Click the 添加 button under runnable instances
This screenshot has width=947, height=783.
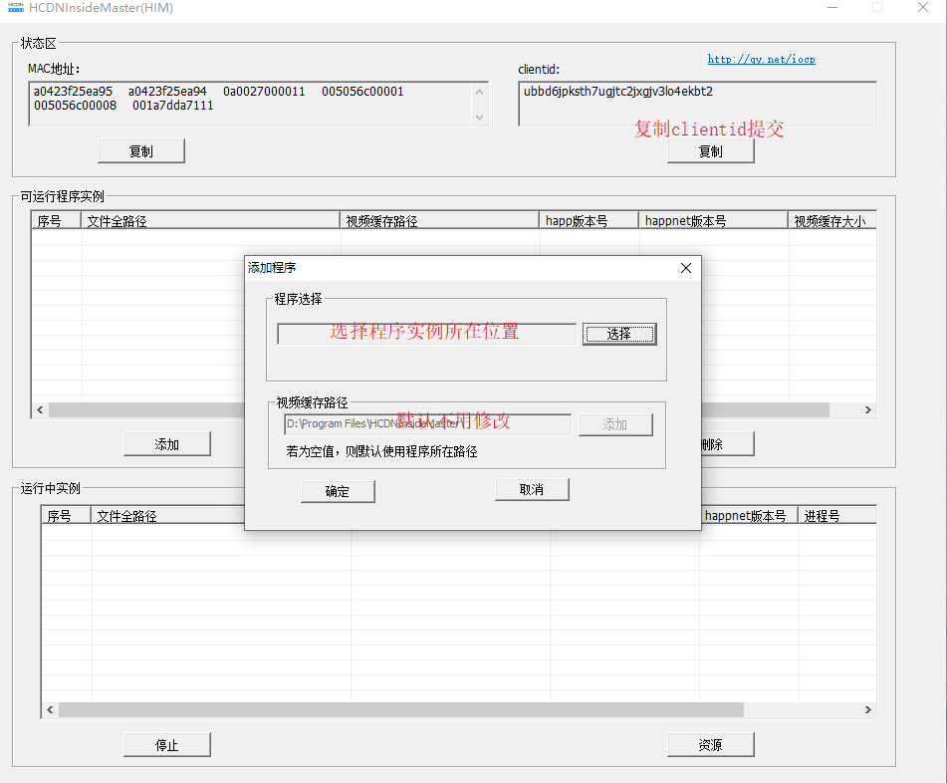pyautogui.click(x=167, y=444)
